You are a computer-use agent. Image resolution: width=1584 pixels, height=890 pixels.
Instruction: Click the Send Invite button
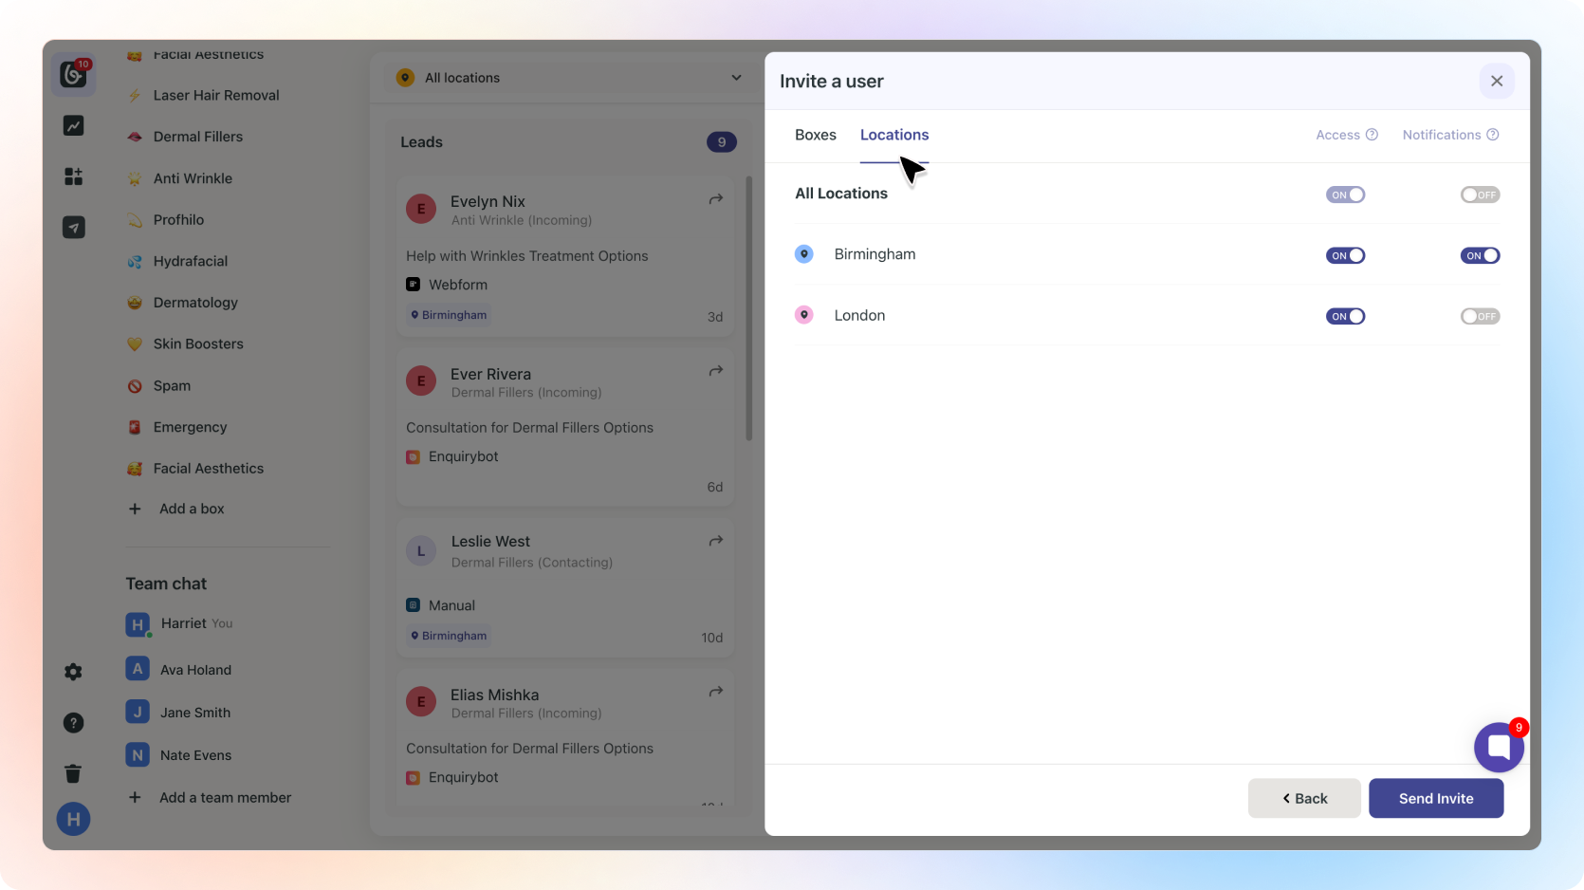pos(1436,798)
